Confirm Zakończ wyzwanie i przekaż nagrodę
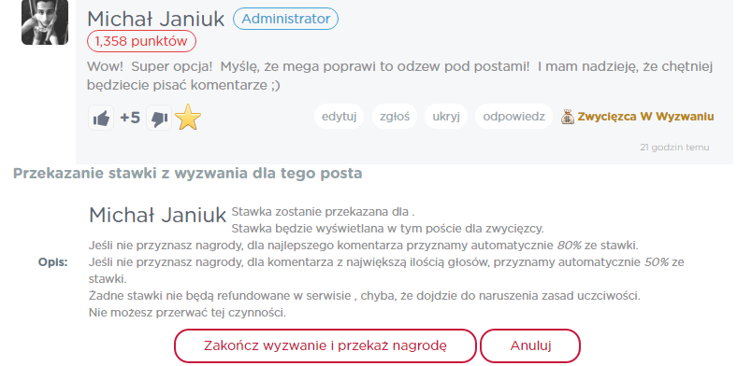 [x=325, y=345]
